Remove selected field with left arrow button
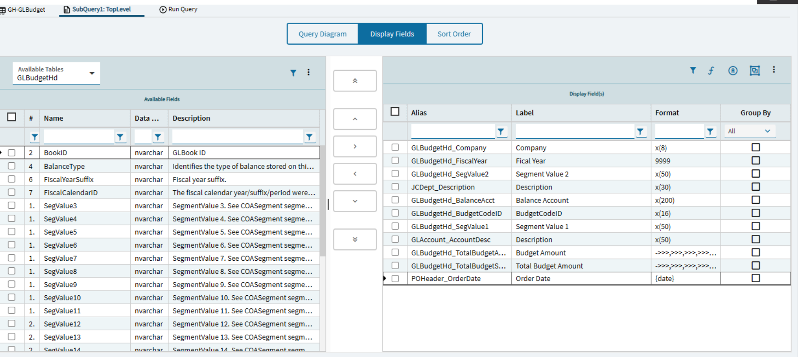The image size is (798, 357). (x=355, y=174)
